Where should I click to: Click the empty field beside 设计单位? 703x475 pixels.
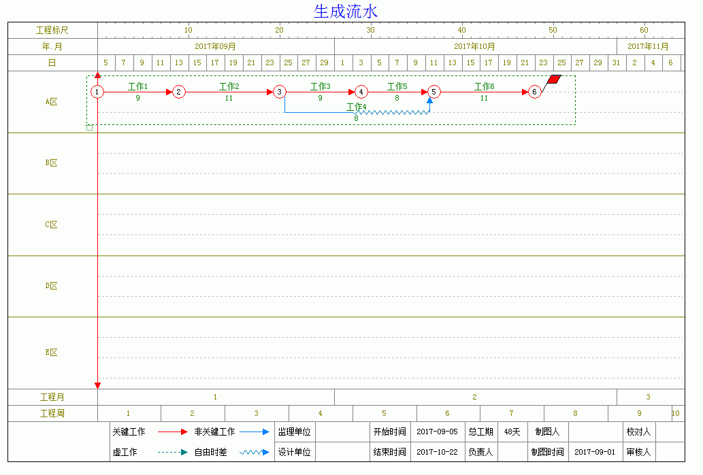[x=342, y=452]
